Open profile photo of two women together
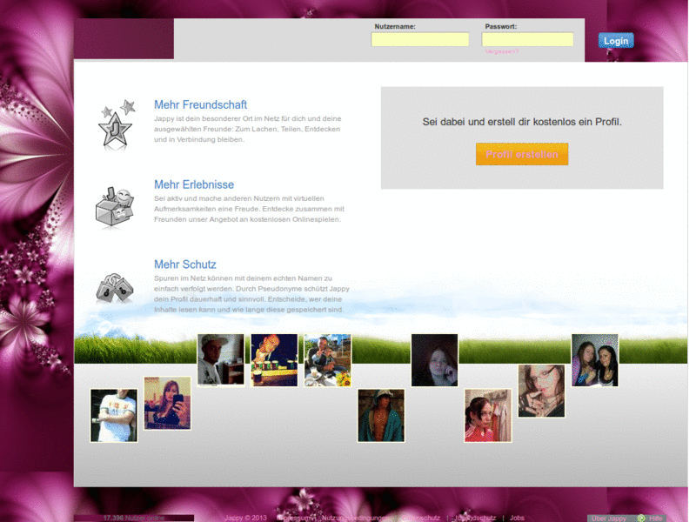The image size is (696, 522). [594, 360]
